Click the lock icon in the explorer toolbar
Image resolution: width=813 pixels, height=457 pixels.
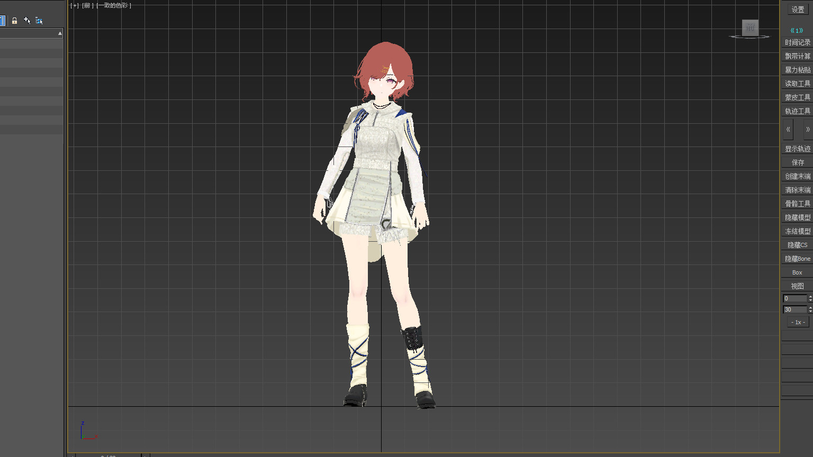[15, 21]
